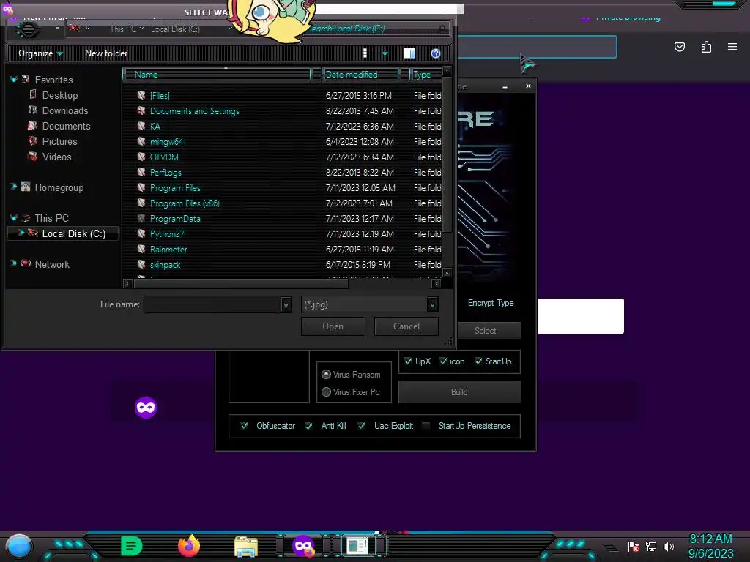Select the Program Files (x86) folder
750x562 pixels.
(x=185, y=203)
